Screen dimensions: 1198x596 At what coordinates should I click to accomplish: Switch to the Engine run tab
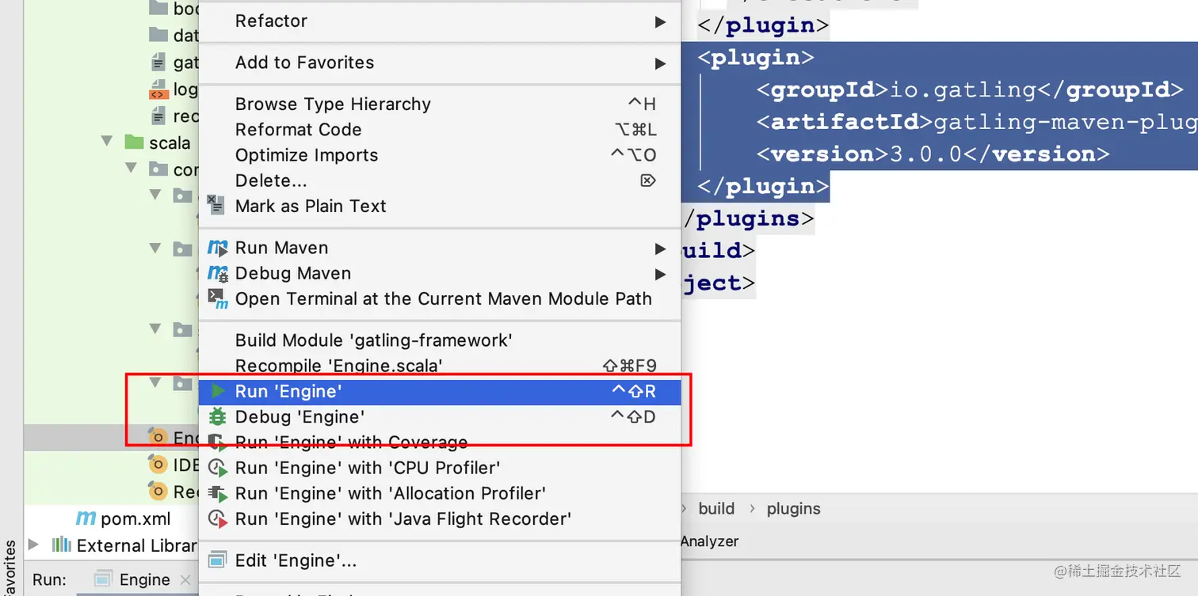coord(143,580)
